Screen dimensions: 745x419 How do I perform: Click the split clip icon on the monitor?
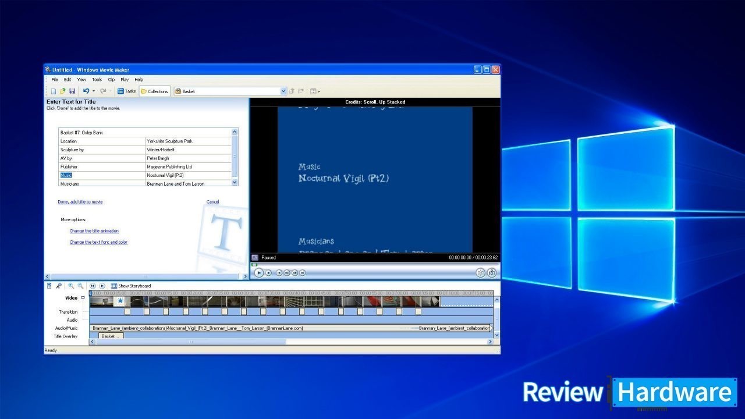click(x=481, y=272)
